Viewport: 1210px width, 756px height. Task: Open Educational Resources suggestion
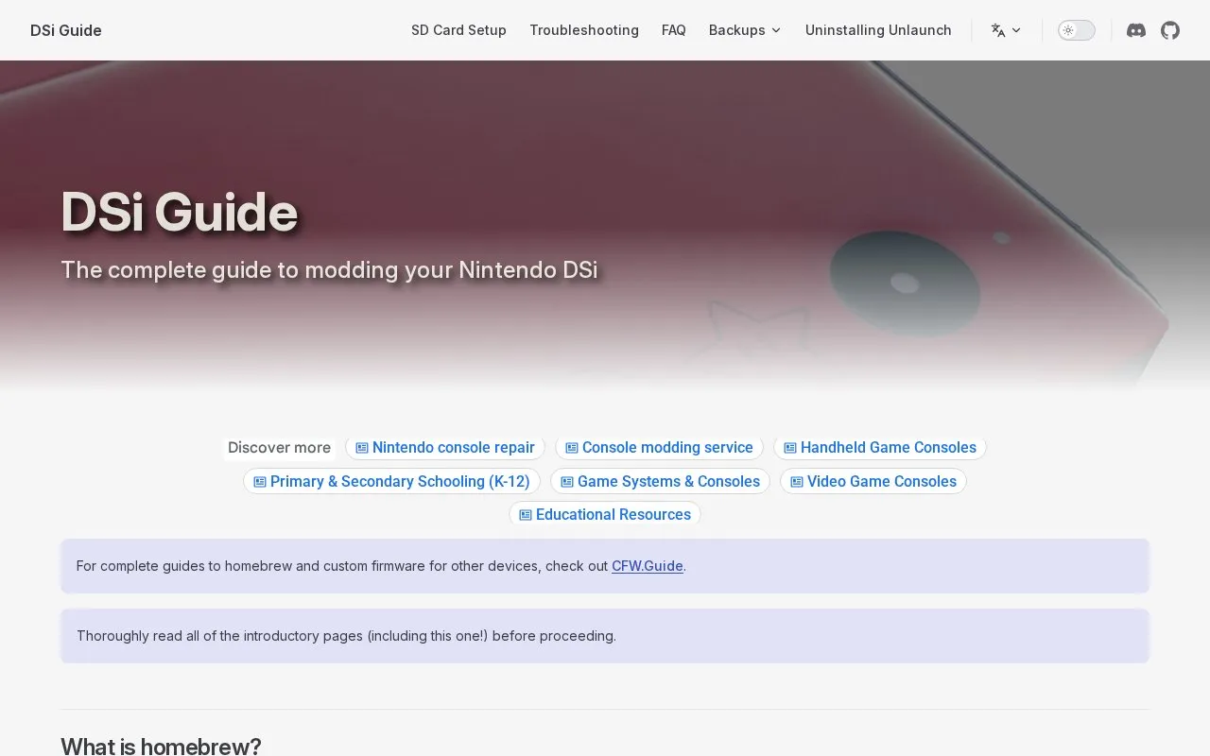[605, 515]
